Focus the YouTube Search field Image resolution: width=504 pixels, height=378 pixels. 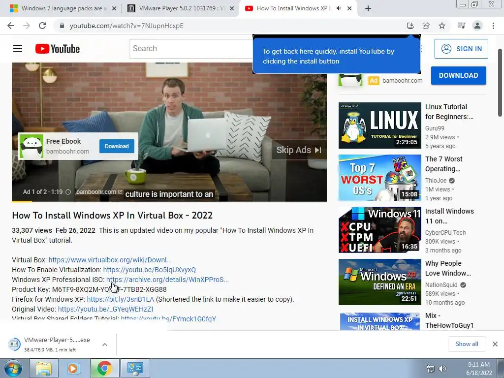pyautogui.click(x=191, y=49)
